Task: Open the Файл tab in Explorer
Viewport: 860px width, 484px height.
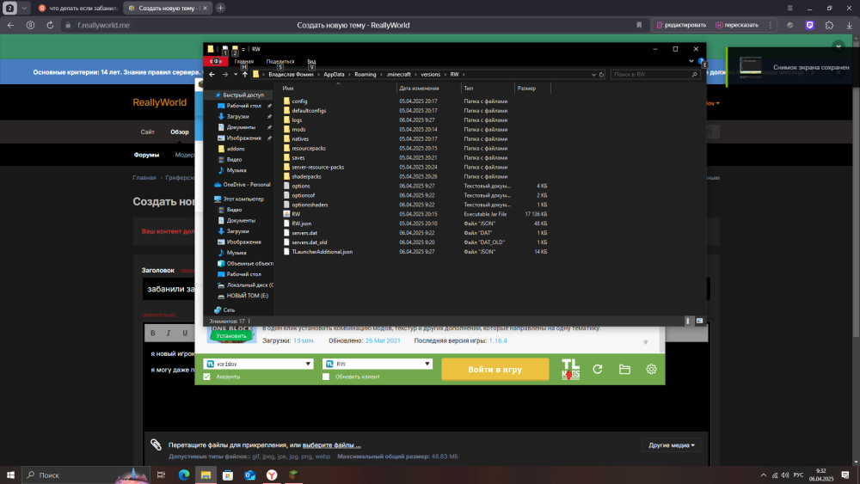Action: (x=215, y=61)
